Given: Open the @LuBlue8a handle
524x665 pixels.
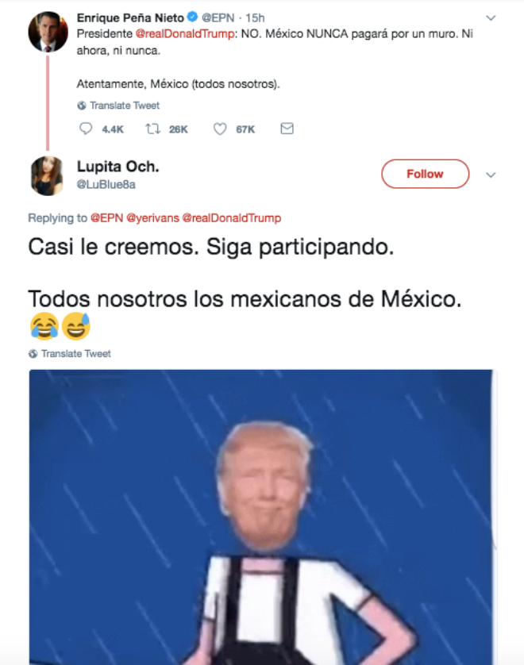Looking at the screenshot, I should 106,184.
